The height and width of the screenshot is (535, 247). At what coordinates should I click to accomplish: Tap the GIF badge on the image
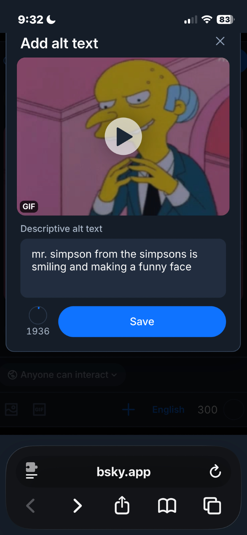tap(29, 207)
